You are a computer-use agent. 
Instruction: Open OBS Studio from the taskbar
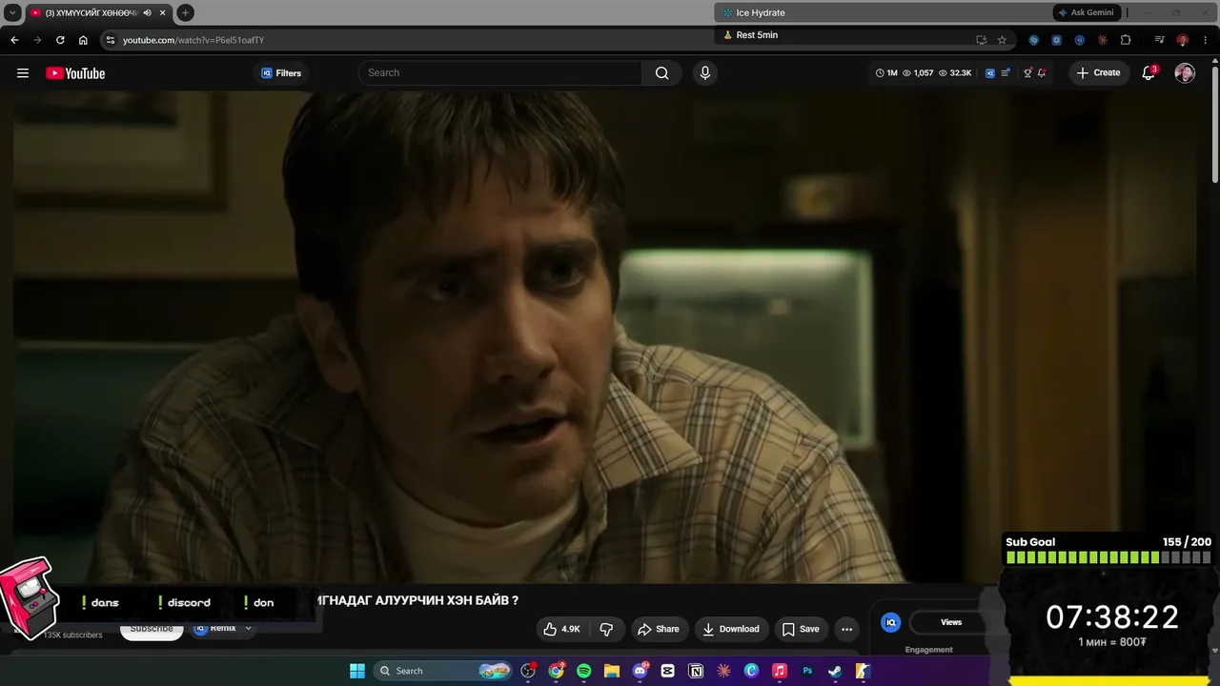[x=528, y=671]
